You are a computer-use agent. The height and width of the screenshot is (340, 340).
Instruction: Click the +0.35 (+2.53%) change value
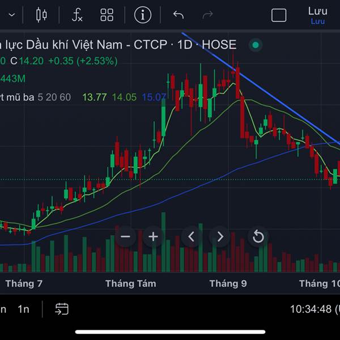point(83,61)
